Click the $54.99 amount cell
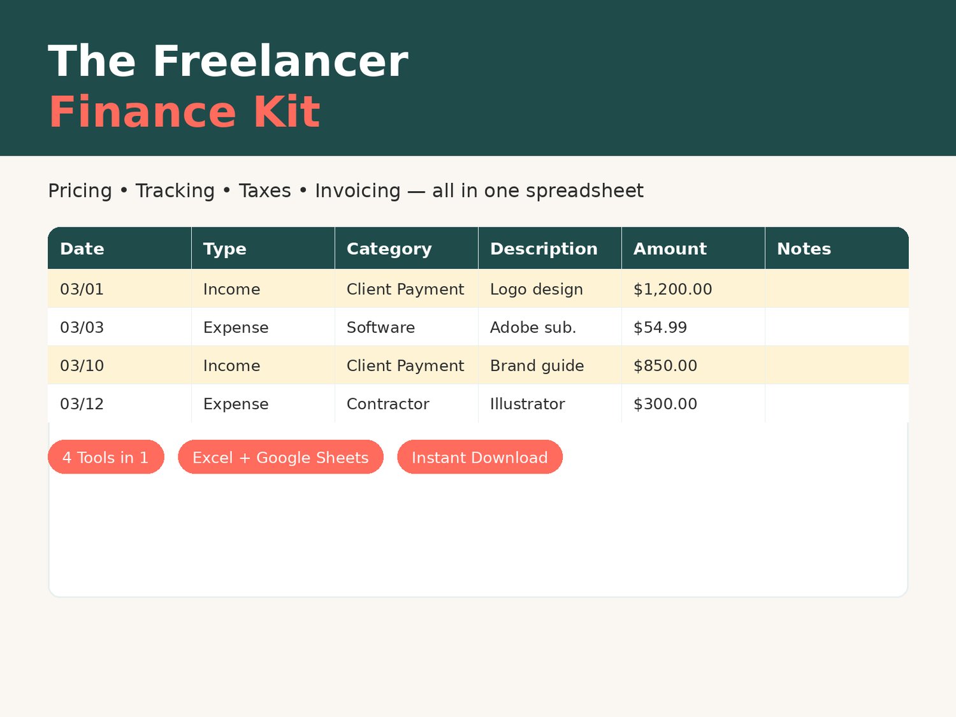The height and width of the screenshot is (717, 956). (x=693, y=327)
